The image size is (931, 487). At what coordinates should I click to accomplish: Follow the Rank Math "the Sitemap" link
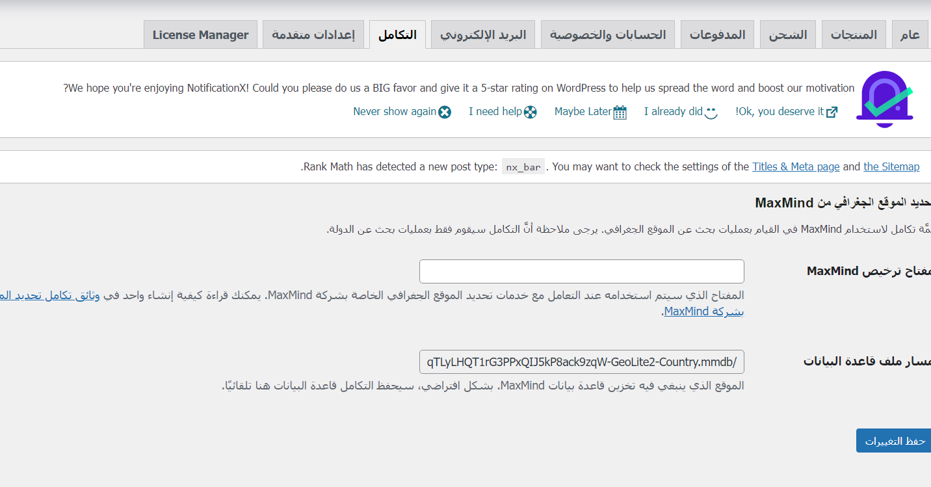click(x=891, y=167)
